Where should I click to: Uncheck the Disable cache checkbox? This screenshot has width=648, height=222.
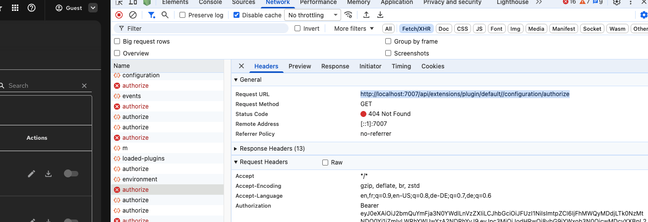236,15
